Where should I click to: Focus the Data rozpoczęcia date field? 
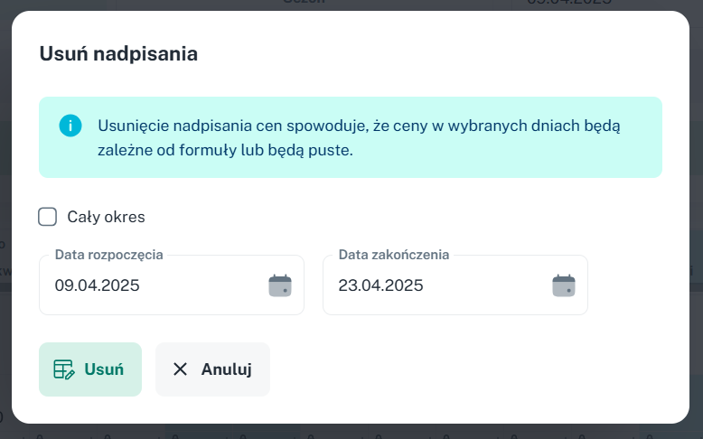coord(172,285)
